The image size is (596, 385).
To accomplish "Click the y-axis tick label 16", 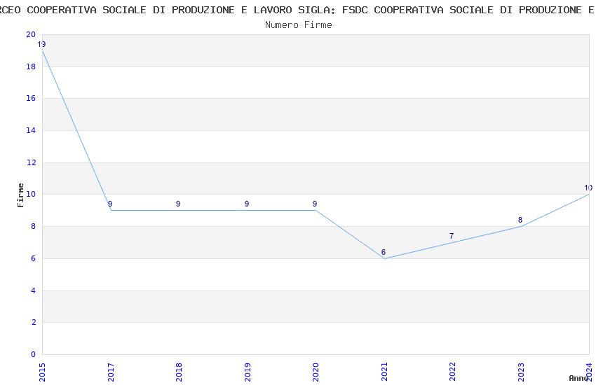I will tap(31, 98).
